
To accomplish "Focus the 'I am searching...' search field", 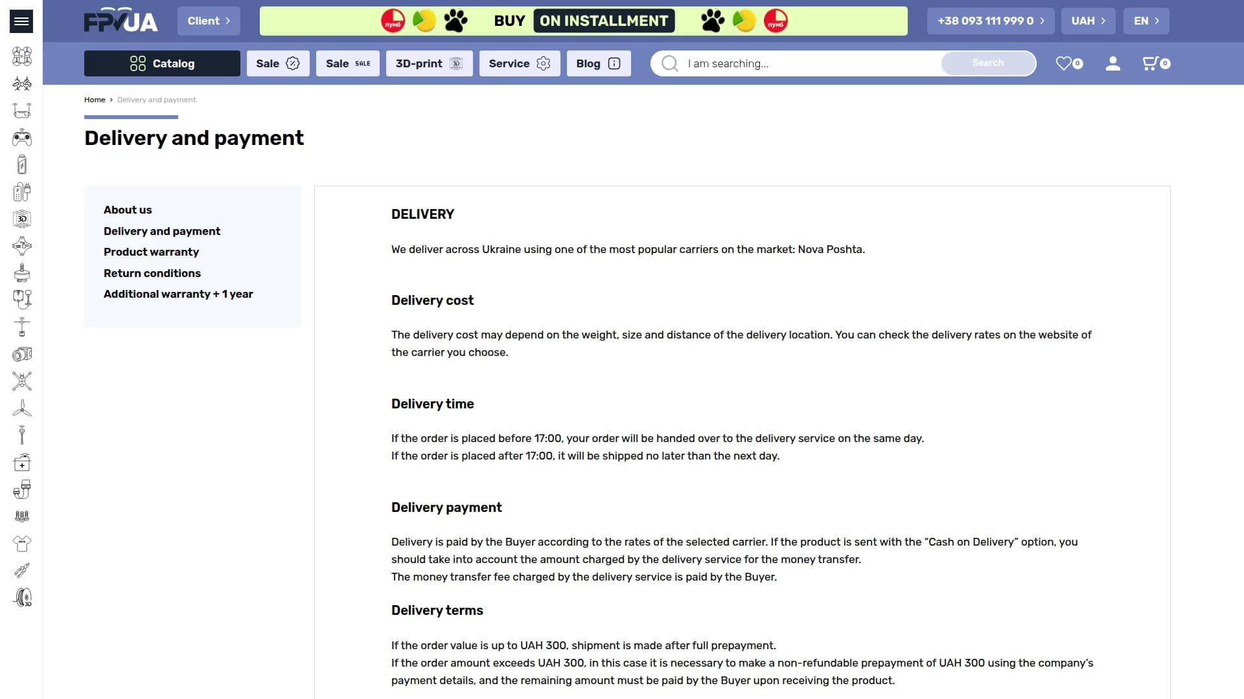I will pyautogui.click(x=810, y=63).
